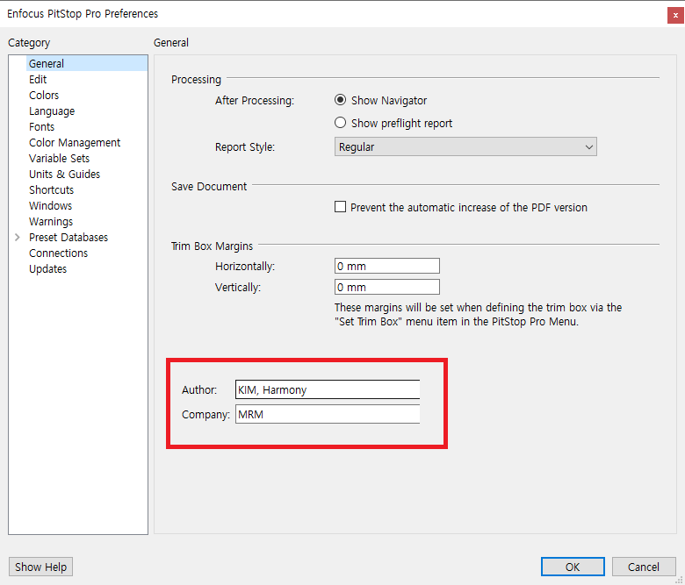Screen dimensions: 685x585
Task: Choose the Language category
Action: point(52,111)
